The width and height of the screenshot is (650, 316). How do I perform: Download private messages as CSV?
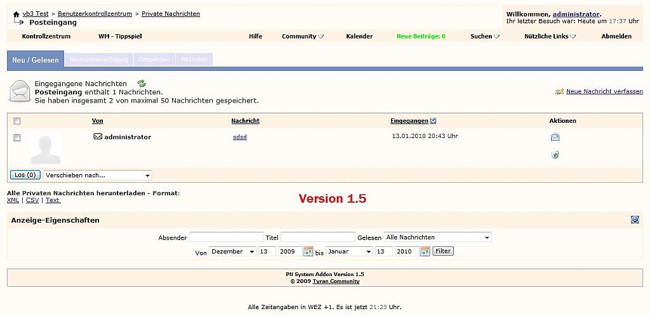32,200
